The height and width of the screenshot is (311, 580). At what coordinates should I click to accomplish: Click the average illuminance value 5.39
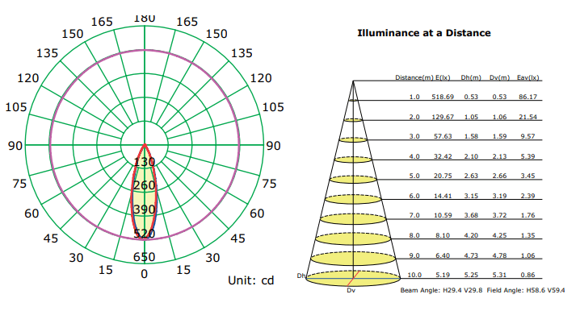pos(527,156)
